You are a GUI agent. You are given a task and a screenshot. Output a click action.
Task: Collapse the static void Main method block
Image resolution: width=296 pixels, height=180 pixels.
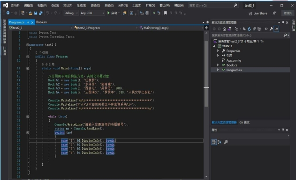(x=27, y=68)
